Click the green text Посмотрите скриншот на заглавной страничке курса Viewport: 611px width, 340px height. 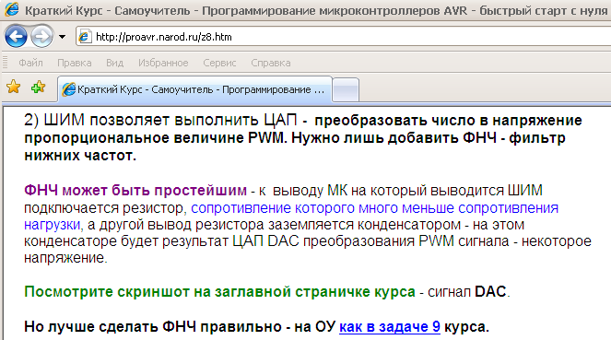tap(219, 292)
